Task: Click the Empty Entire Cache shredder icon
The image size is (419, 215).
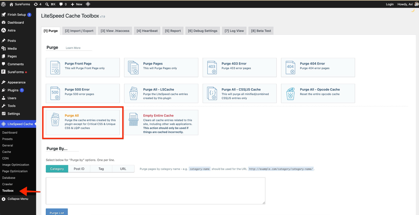Action: (x=134, y=119)
